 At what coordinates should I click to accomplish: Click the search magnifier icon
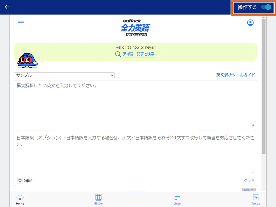click(118, 54)
